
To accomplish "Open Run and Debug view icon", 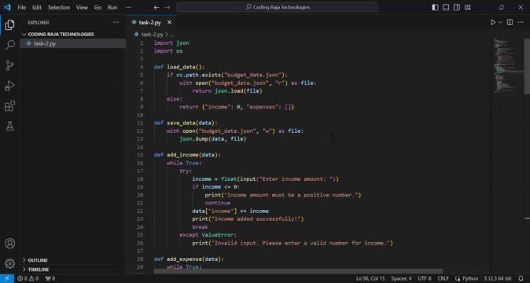I will click(x=9, y=86).
